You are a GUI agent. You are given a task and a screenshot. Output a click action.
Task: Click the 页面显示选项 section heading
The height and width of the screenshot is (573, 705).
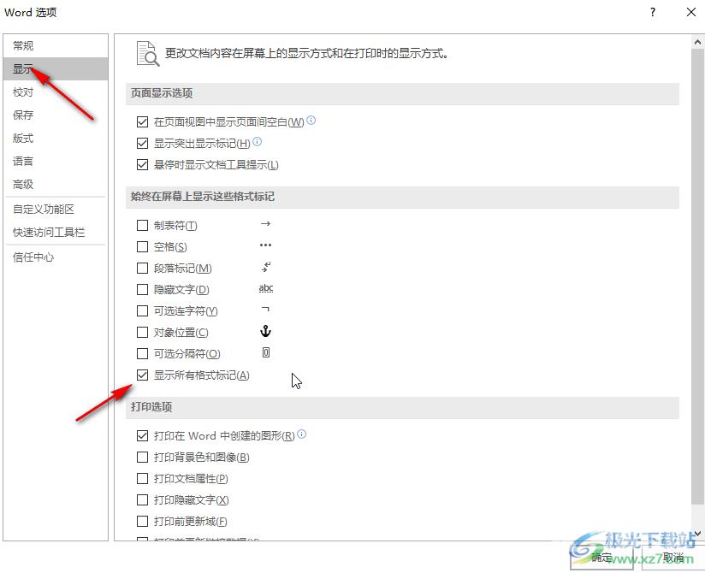coord(162,93)
